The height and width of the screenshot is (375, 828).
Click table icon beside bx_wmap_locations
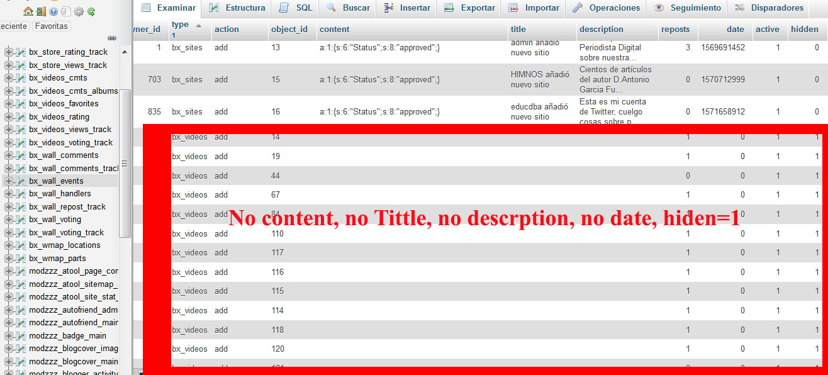pyautogui.click(x=21, y=245)
